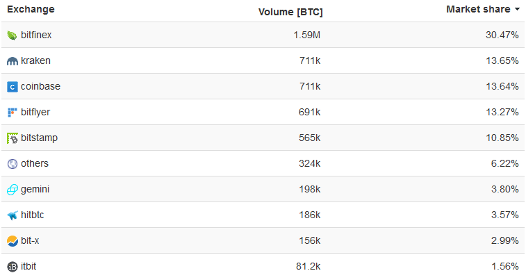Click the coinbase blue C icon
526x280 pixels.
(13, 87)
